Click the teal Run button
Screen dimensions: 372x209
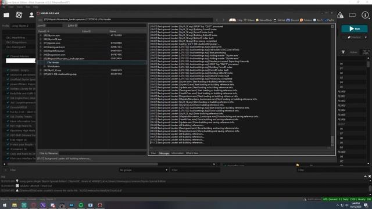pos(355,28)
